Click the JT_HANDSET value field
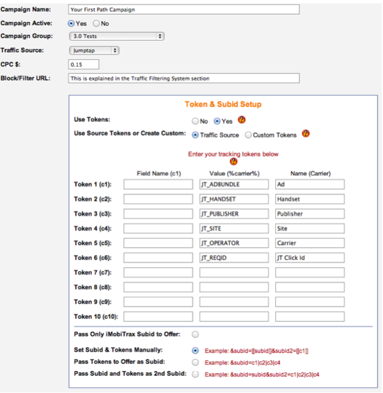Image resolution: width=383 pixels, height=393 pixels. pyautogui.click(x=234, y=199)
